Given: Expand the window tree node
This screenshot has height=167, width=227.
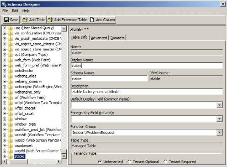Looking at the screenshot, I should click(x=5, y=119).
